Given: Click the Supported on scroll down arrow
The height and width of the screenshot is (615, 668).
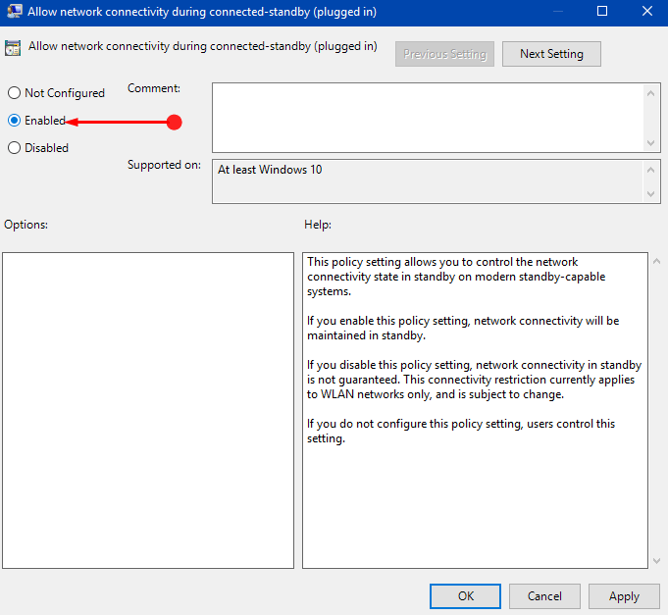Looking at the screenshot, I should coord(650,194).
